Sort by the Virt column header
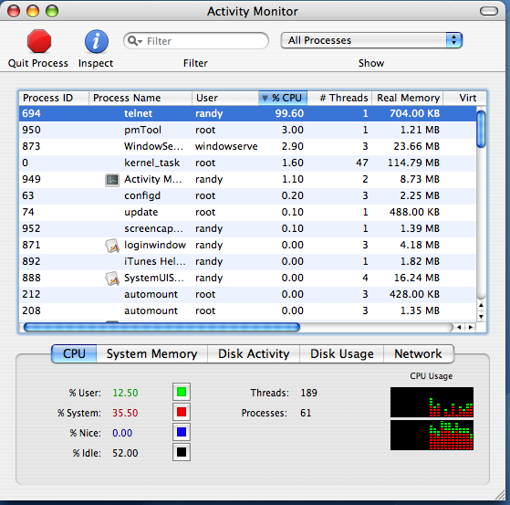Viewport: 510px width, 505px height. pyautogui.click(x=465, y=98)
